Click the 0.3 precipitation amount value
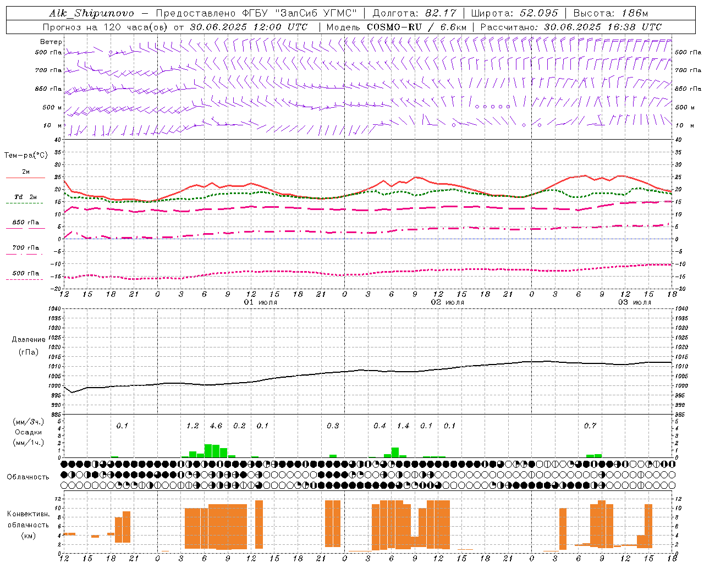Screen dimensions: 704x563 [333, 426]
